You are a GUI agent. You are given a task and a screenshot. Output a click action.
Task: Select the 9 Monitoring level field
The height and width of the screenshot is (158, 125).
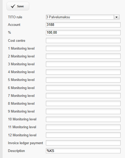83,111
